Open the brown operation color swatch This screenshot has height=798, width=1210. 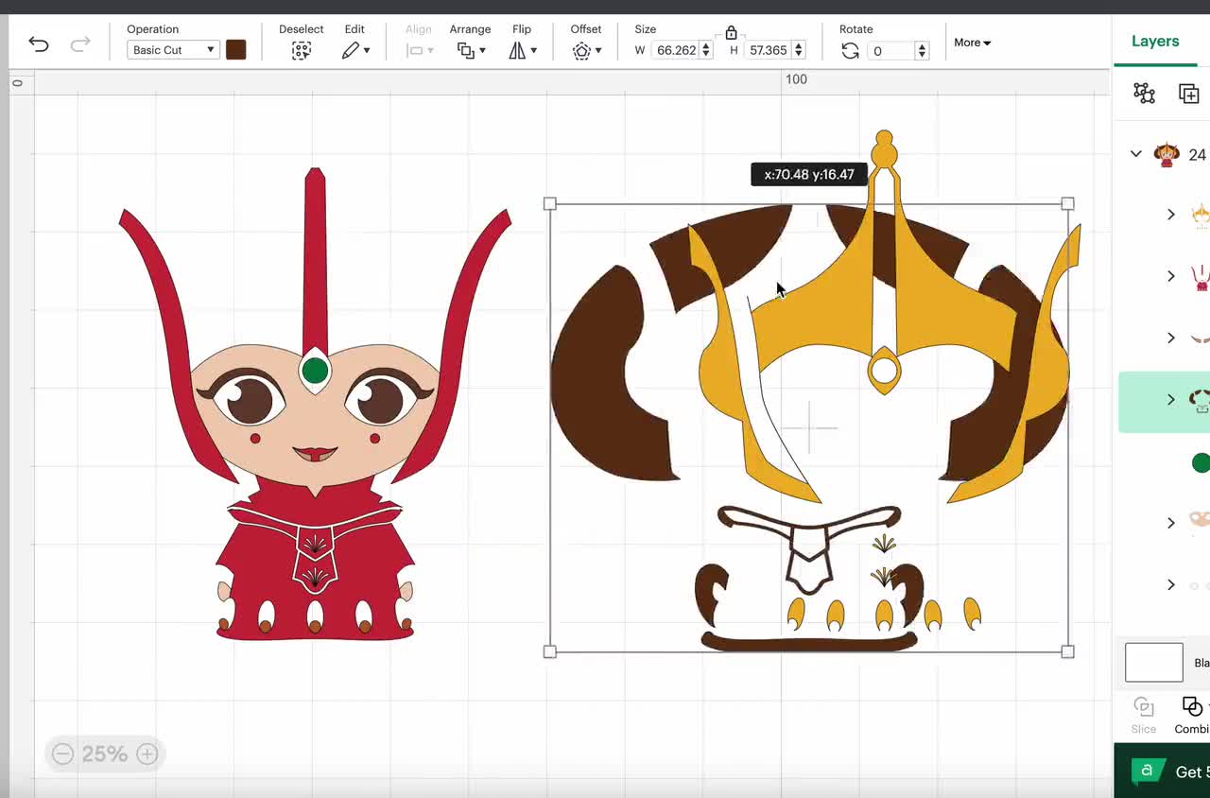point(236,50)
